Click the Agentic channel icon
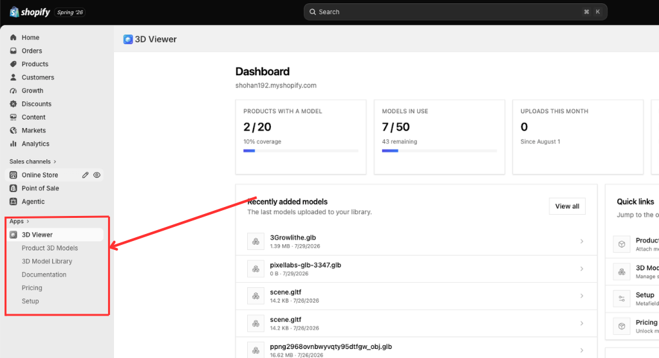This screenshot has width=659, height=358. 14,201
